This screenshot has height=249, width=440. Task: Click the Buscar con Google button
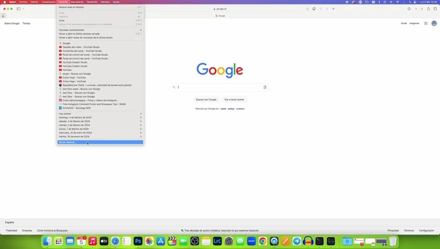click(x=206, y=100)
